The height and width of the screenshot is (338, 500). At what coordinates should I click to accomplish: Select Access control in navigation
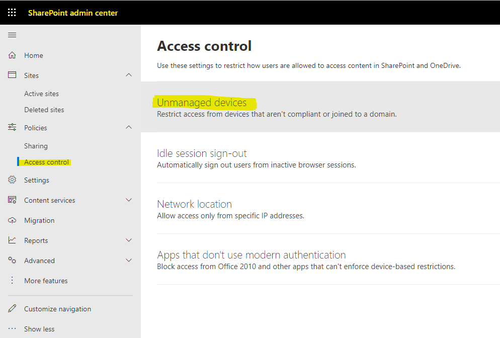pyautogui.click(x=47, y=162)
